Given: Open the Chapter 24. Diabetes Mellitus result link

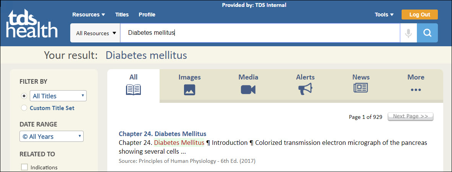Looking at the screenshot, I should click(162, 134).
